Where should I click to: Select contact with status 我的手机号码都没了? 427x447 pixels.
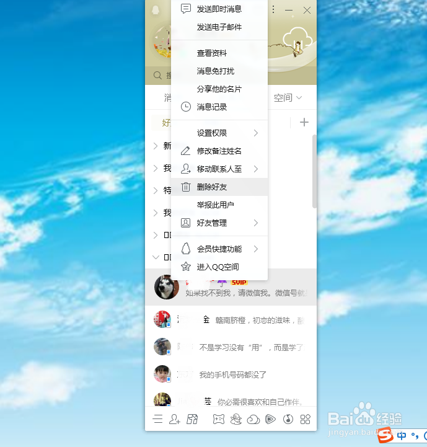pyautogui.click(x=231, y=374)
